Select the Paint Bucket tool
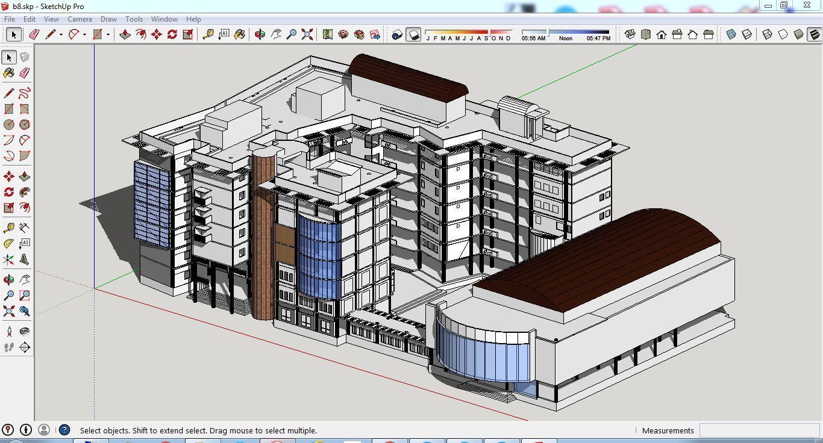The height and width of the screenshot is (443, 823). click(x=8, y=73)
